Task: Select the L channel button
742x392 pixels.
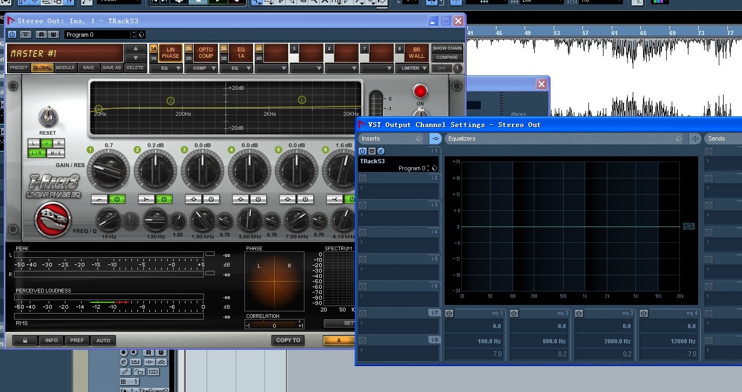Action: click(x=35, y=143)
